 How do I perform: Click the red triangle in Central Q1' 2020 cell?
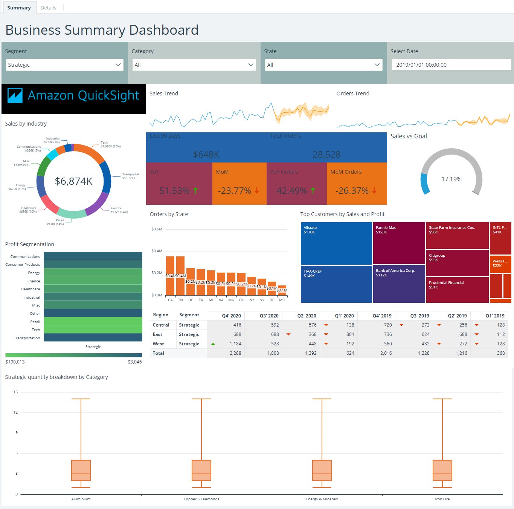[x=326, y=325]
